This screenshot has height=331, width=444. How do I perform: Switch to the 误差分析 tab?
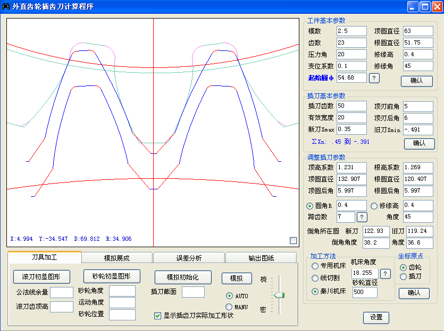[189, 258]
